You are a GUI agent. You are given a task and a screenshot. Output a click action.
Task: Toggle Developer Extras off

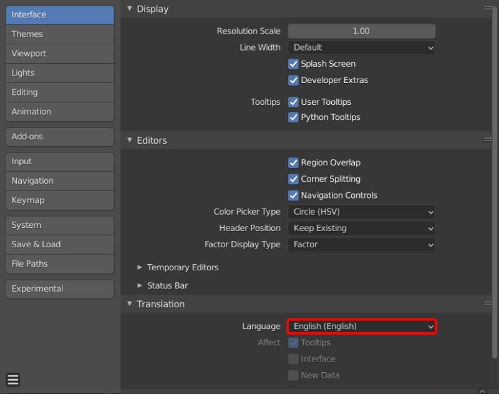click(x=293, y=80)
